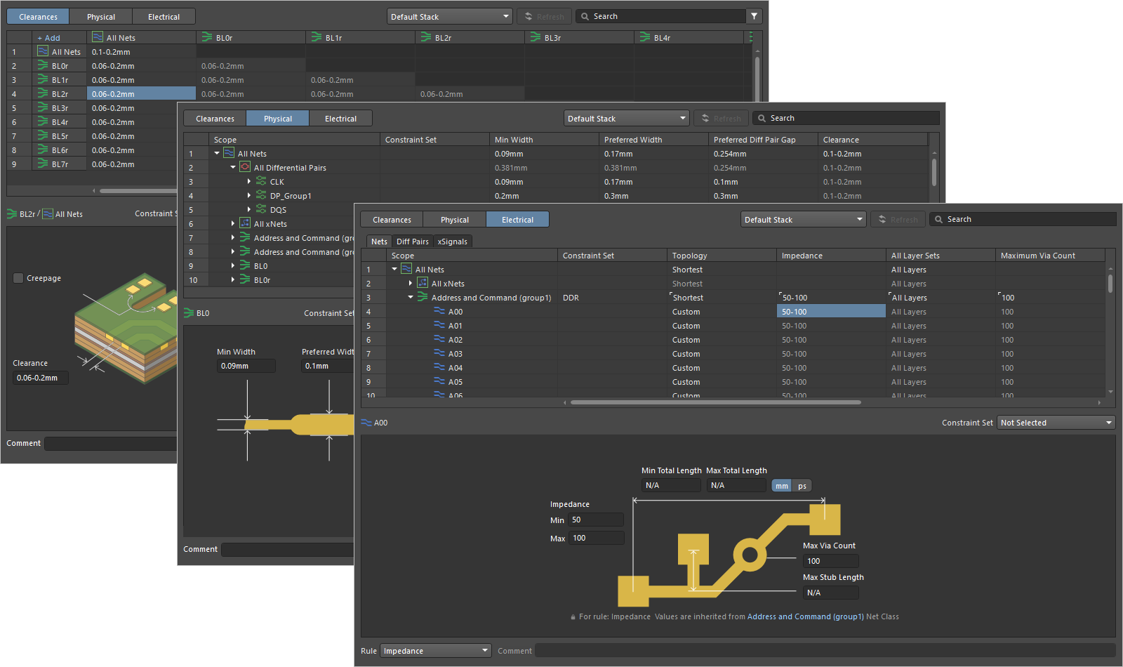Click the magnifier icon in the Electrical search box
This screenshot has height=667, width=1123.
[x=939, y=218]
